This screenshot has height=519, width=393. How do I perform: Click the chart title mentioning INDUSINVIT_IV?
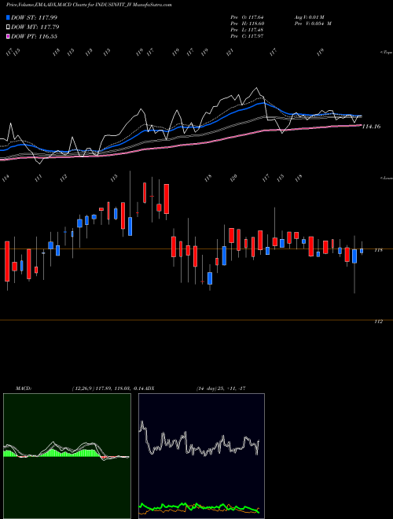click(x=89, y=5)
